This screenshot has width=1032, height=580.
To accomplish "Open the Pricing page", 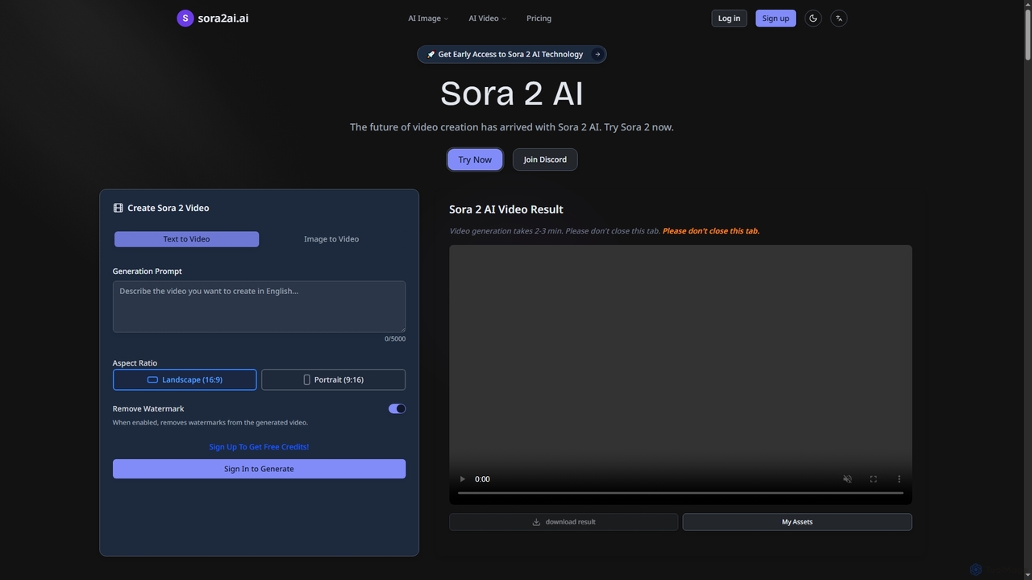I will point(539,18).
